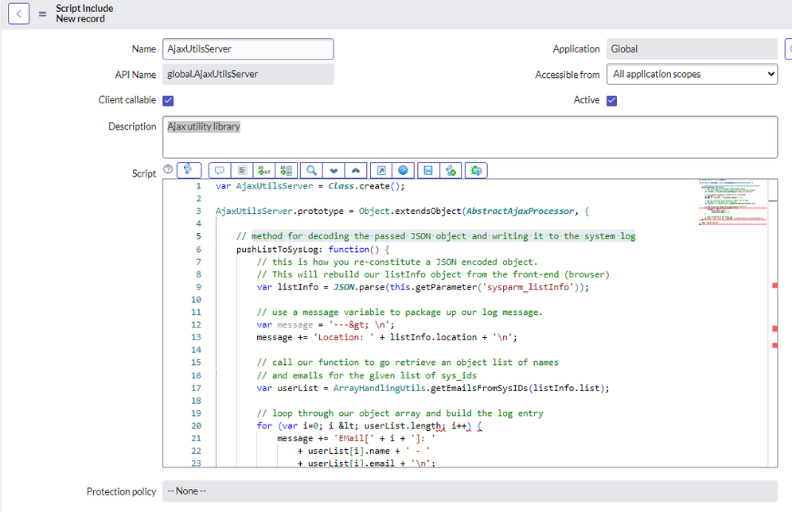Open the Script field help question icon

168,169
